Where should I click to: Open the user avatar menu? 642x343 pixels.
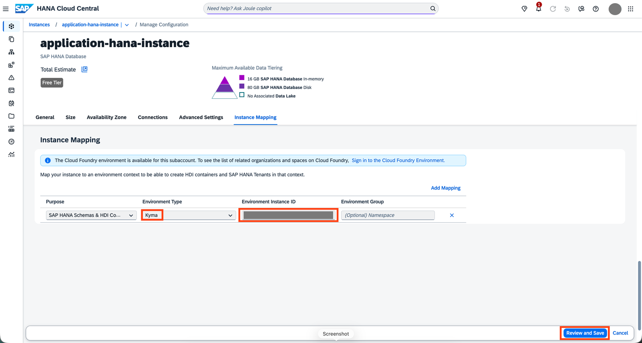(x=615, y=9)
